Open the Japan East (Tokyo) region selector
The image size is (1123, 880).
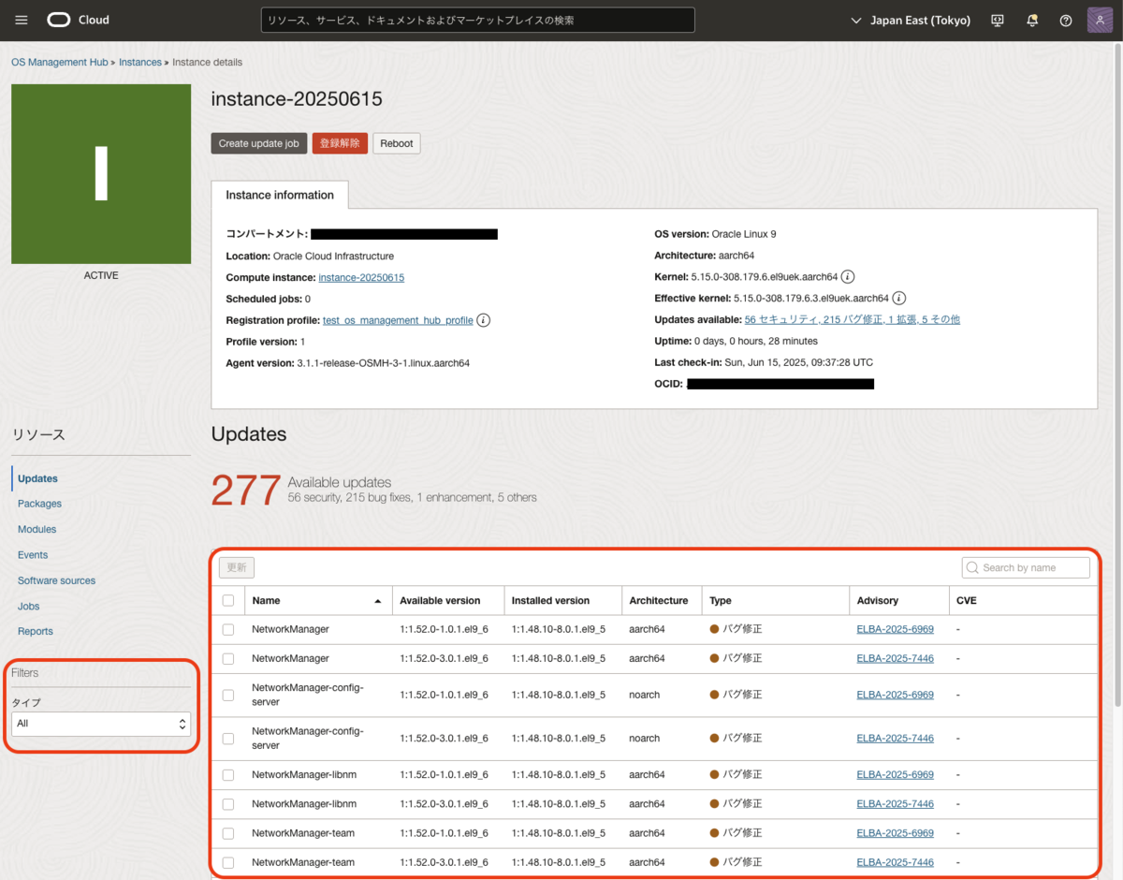[x=911, y=20]
